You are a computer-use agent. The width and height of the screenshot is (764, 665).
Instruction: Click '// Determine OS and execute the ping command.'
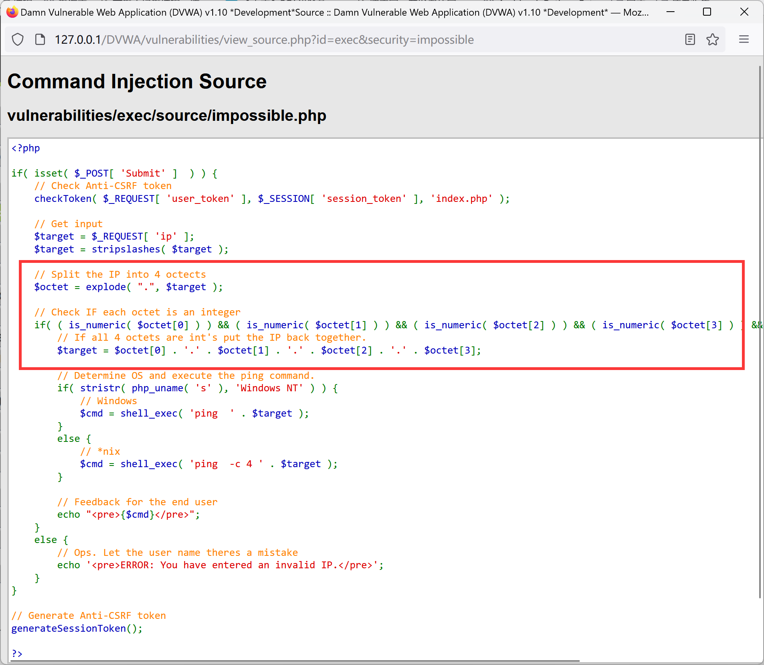pos(186,376)
